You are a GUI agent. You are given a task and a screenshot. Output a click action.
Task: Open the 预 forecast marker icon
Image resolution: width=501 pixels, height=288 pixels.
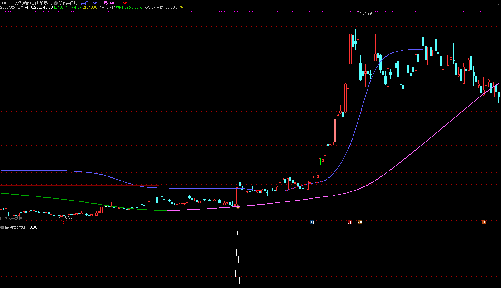[484, 222]
